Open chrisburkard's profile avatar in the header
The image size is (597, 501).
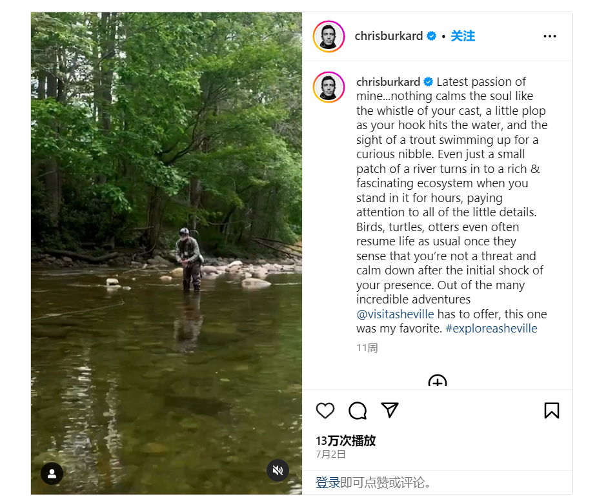tap(329, 36)
